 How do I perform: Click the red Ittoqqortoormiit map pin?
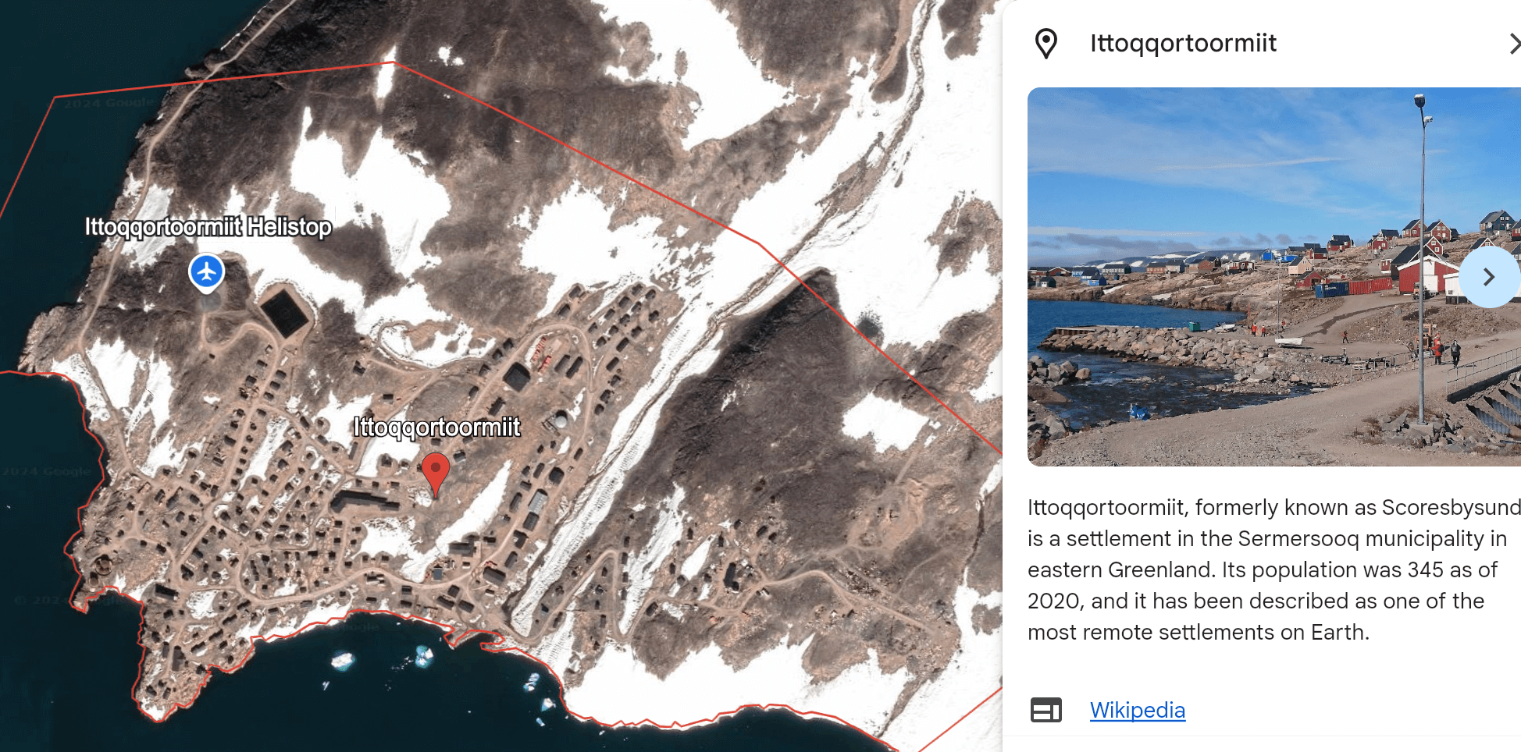(x=436, y=474)
